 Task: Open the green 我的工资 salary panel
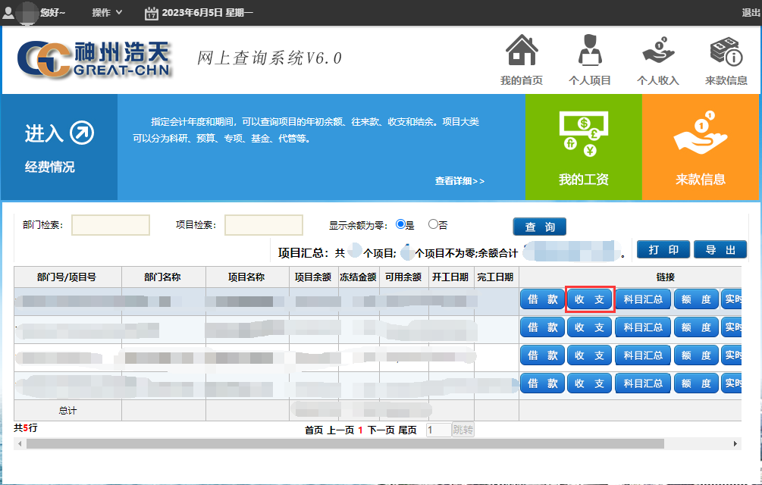[584, 146]
